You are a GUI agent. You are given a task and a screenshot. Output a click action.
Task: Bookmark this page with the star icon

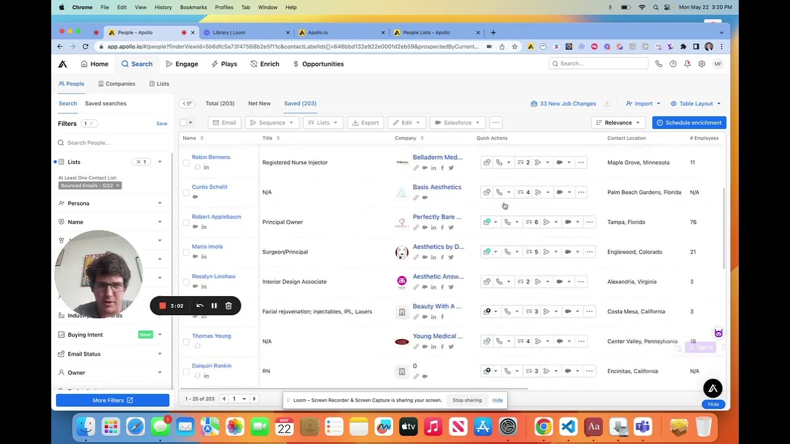(x=514, y=47)
